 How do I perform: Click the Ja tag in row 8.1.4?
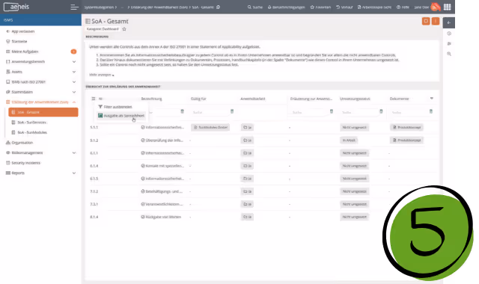(247, 217)
